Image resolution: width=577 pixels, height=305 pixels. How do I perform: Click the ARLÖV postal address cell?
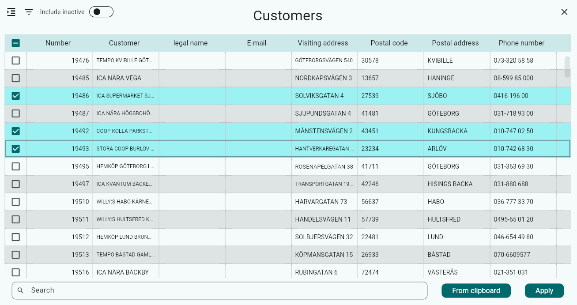(457, 149)
